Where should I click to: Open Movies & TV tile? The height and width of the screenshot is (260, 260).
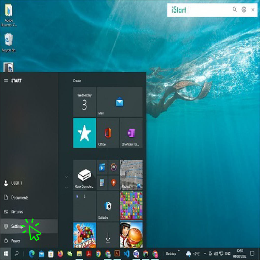tap(102, 168)
